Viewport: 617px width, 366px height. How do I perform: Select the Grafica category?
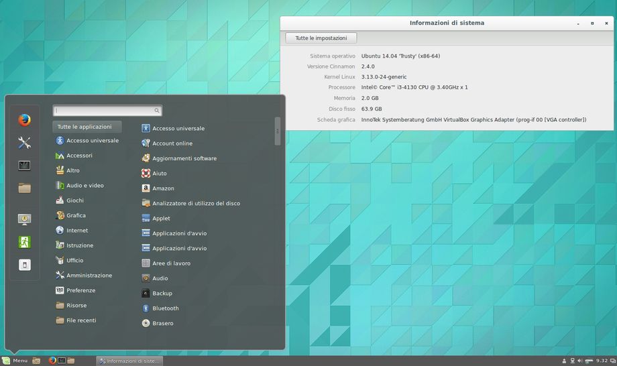[76, 215]
